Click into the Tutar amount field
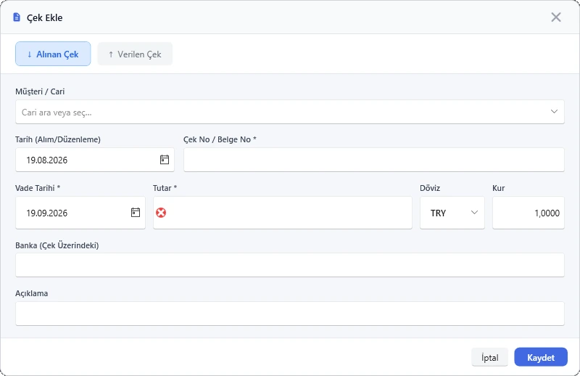Image resolution: width=580 pixels, height=376 pixels. 283,213
